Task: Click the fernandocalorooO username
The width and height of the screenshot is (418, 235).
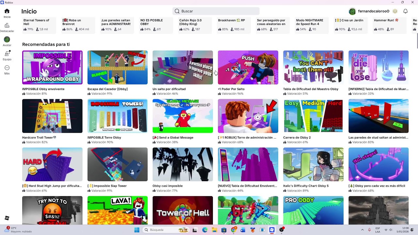Action: pyautogui.click(x=374, y=11)
